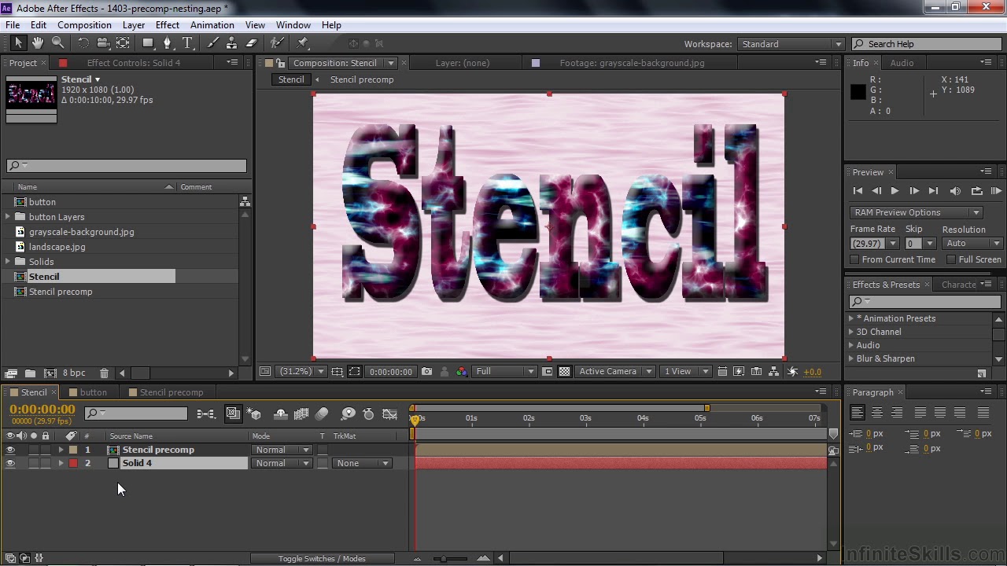Click the 8 bpc color depth button
The width and height of the screenshot is (1007, 566).
point(74,373)
